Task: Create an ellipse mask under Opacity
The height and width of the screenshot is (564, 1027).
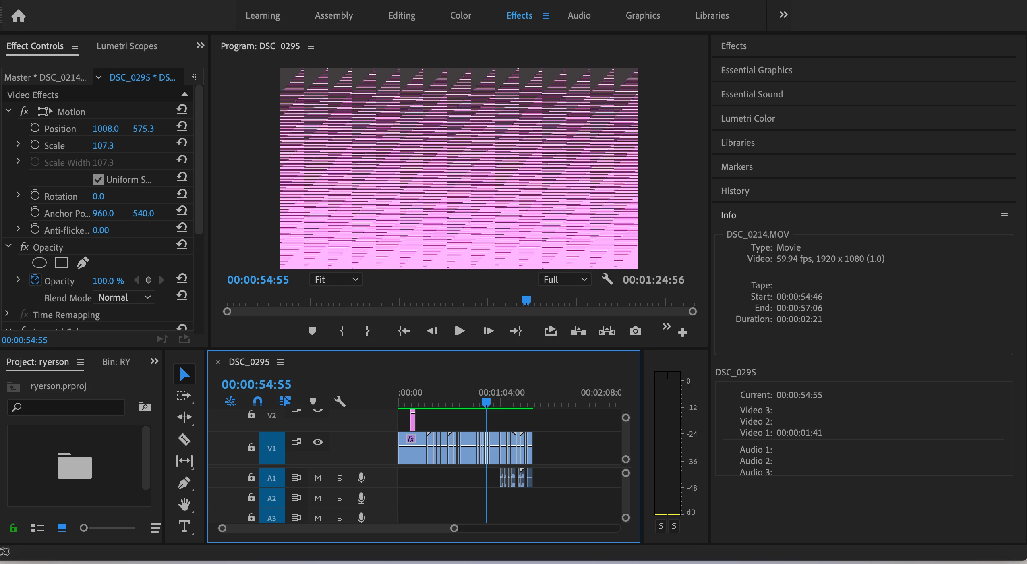Action: point(39,263)
